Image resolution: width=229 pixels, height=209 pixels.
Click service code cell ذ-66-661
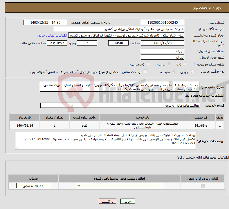pos(201,126)
